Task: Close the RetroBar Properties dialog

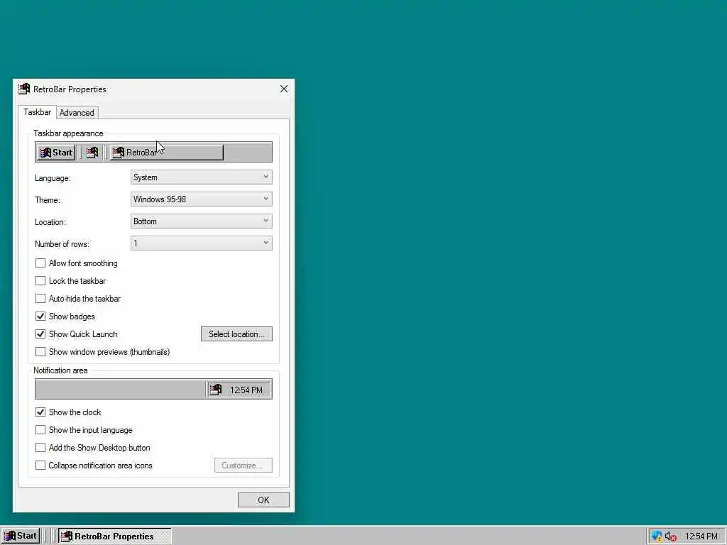Action: tap(284, 89)
